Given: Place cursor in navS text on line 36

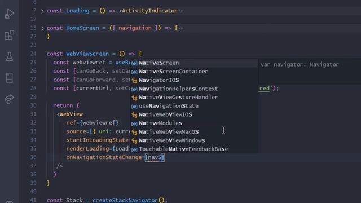Looking at the screenshot, I should click(x=154, y=157).
